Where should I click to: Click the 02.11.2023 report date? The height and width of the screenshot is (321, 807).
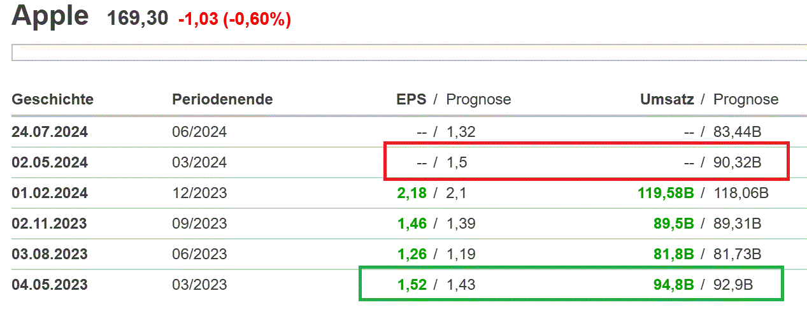50,224
